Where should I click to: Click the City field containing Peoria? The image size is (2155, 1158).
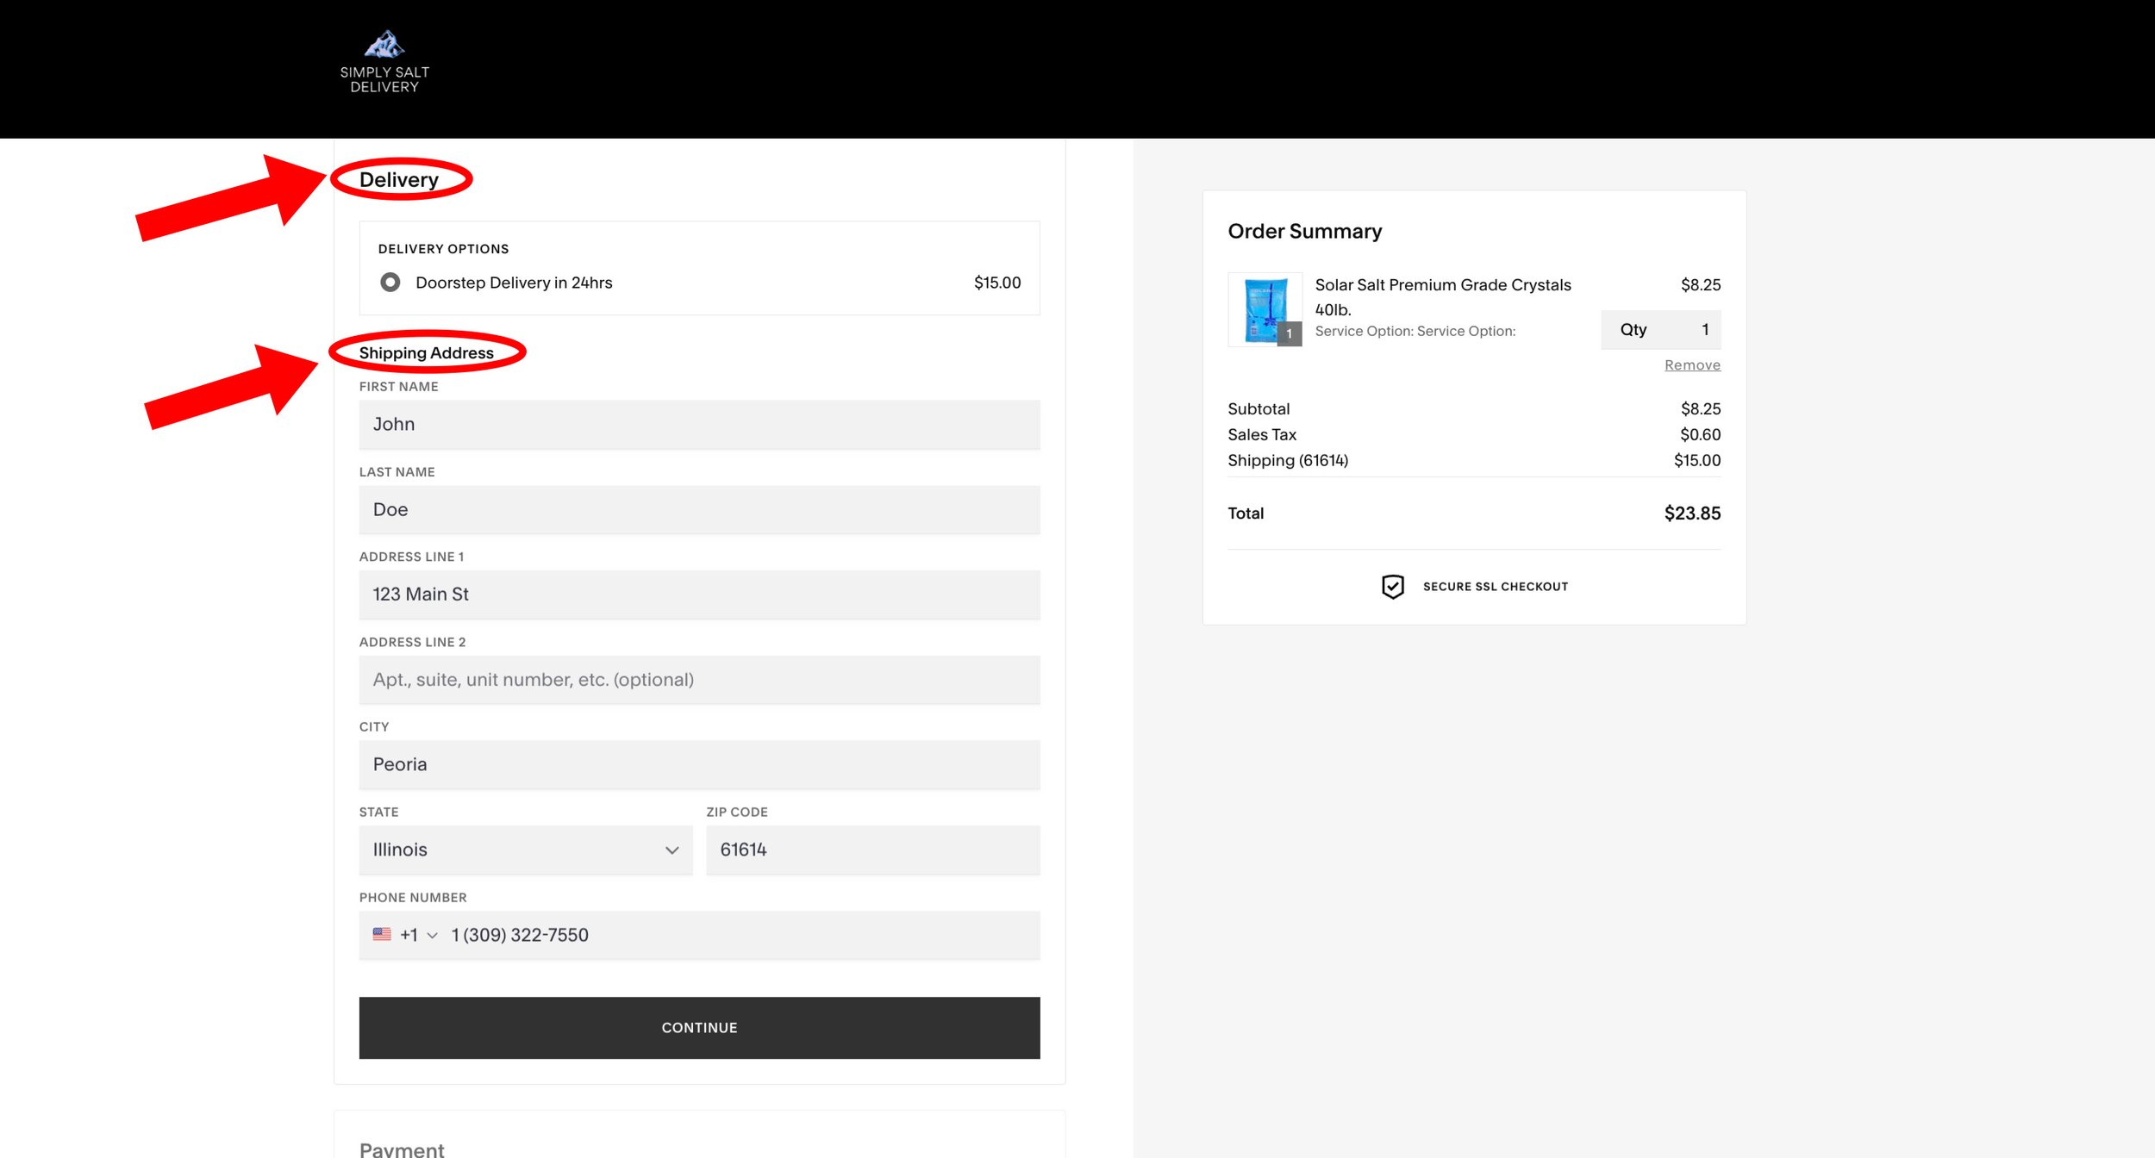click(x=699, y=764)
